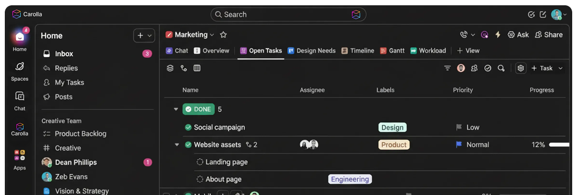Star the Marketing space as favorite
Screen dimensions: 577x195
[x=223, y=35]
